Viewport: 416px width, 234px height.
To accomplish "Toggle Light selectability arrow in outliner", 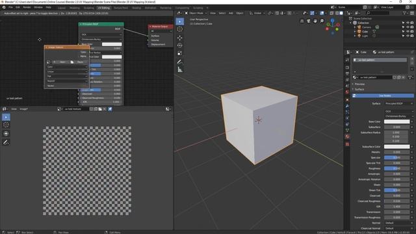I will click(404, 36).
